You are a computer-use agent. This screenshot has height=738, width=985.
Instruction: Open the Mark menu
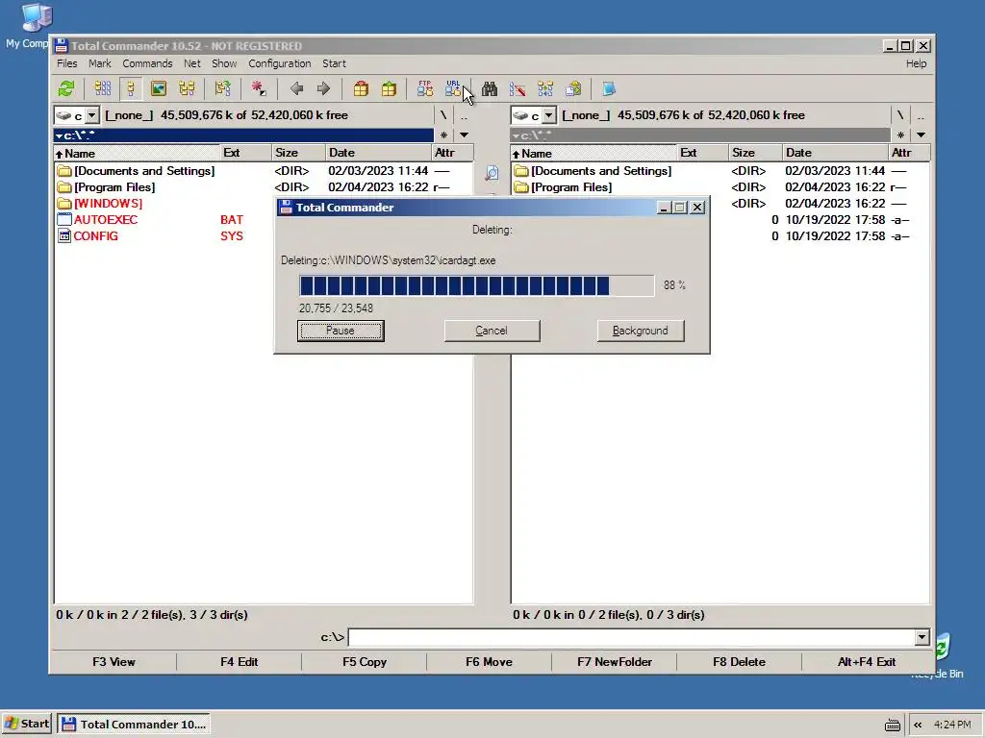pyautogui.click(x=99, y=63)
